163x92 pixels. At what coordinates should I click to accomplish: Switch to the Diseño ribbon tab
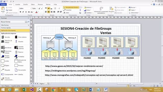(25, 5)
